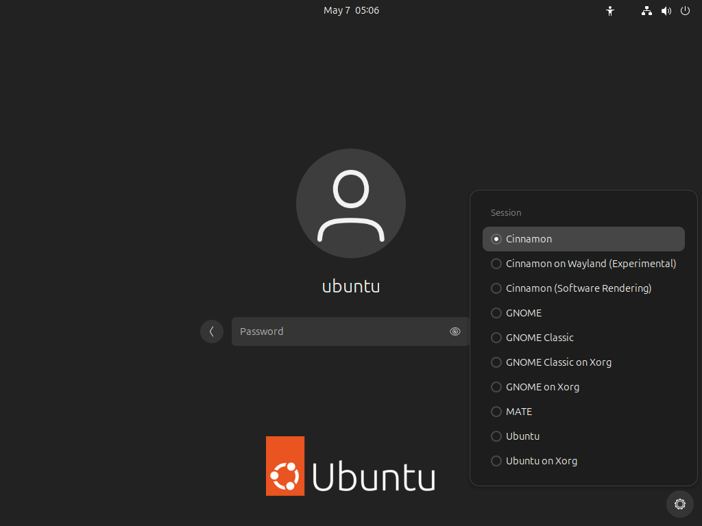The width and height of the screenshot is (702, 526).
Task: Open the accessibility menu icon
Action: (609, 11)
